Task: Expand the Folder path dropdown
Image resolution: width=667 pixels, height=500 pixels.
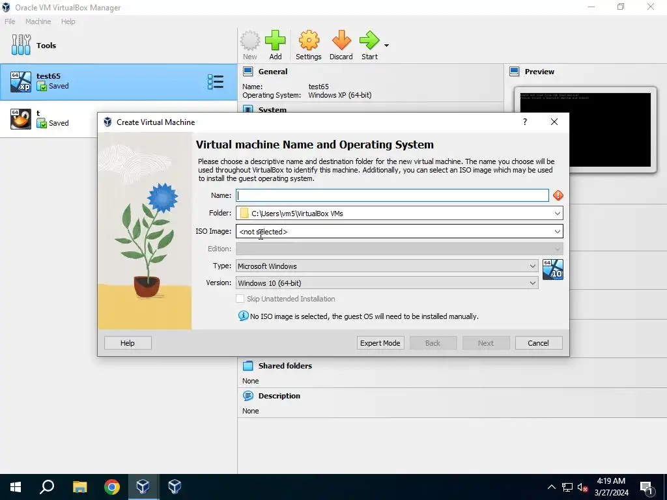Action: point(558,214)
